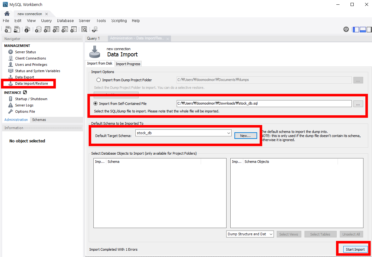372x257 pixels.
Task: Click the Startup / Shutdown icon
Action: tap(11, 99)
